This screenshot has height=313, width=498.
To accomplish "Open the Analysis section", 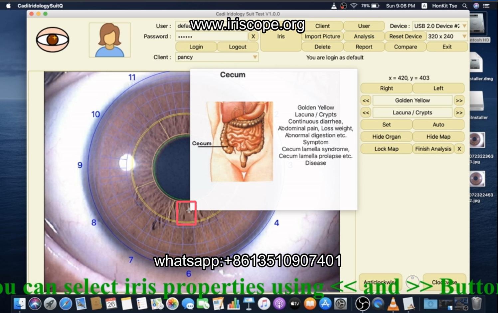I will point(364,36).
